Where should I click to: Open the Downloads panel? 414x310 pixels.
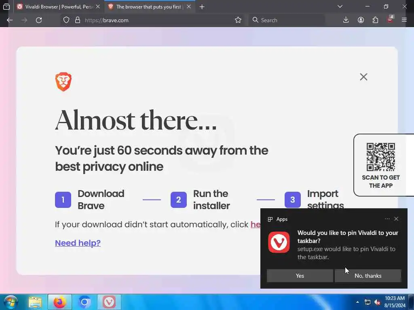[346, 20]
